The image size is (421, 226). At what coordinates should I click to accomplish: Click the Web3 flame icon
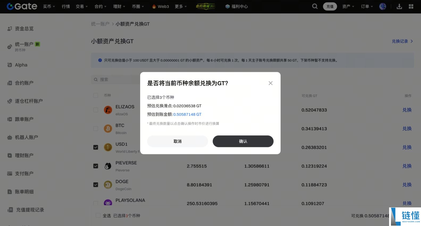(x=154, y=6)
